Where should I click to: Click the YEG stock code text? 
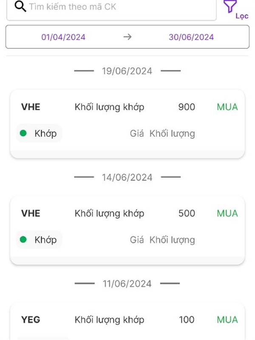(31, 320)
